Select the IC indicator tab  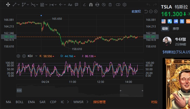[x=62, y=102]
